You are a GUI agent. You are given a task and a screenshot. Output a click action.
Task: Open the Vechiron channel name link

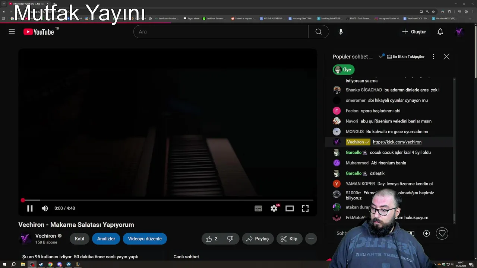point(45,236)
